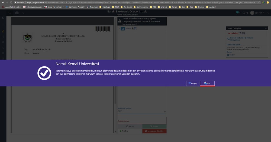The height and width of the screenshot is (142, 271).
Task: Collapse the Görev Detayları panel
Action: click(266, 28)
